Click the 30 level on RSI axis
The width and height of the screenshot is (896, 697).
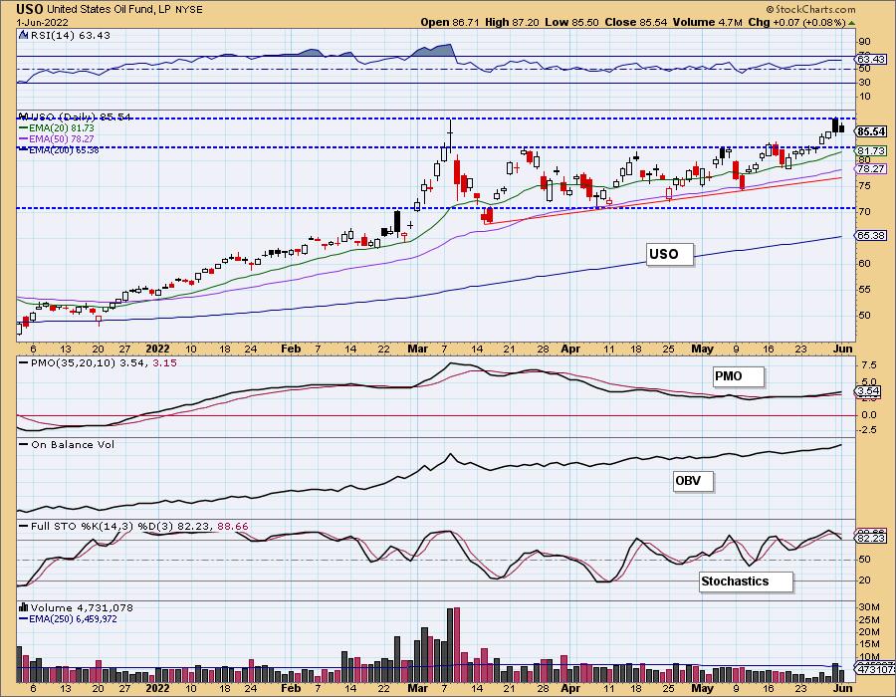click(x=864, y=83)
